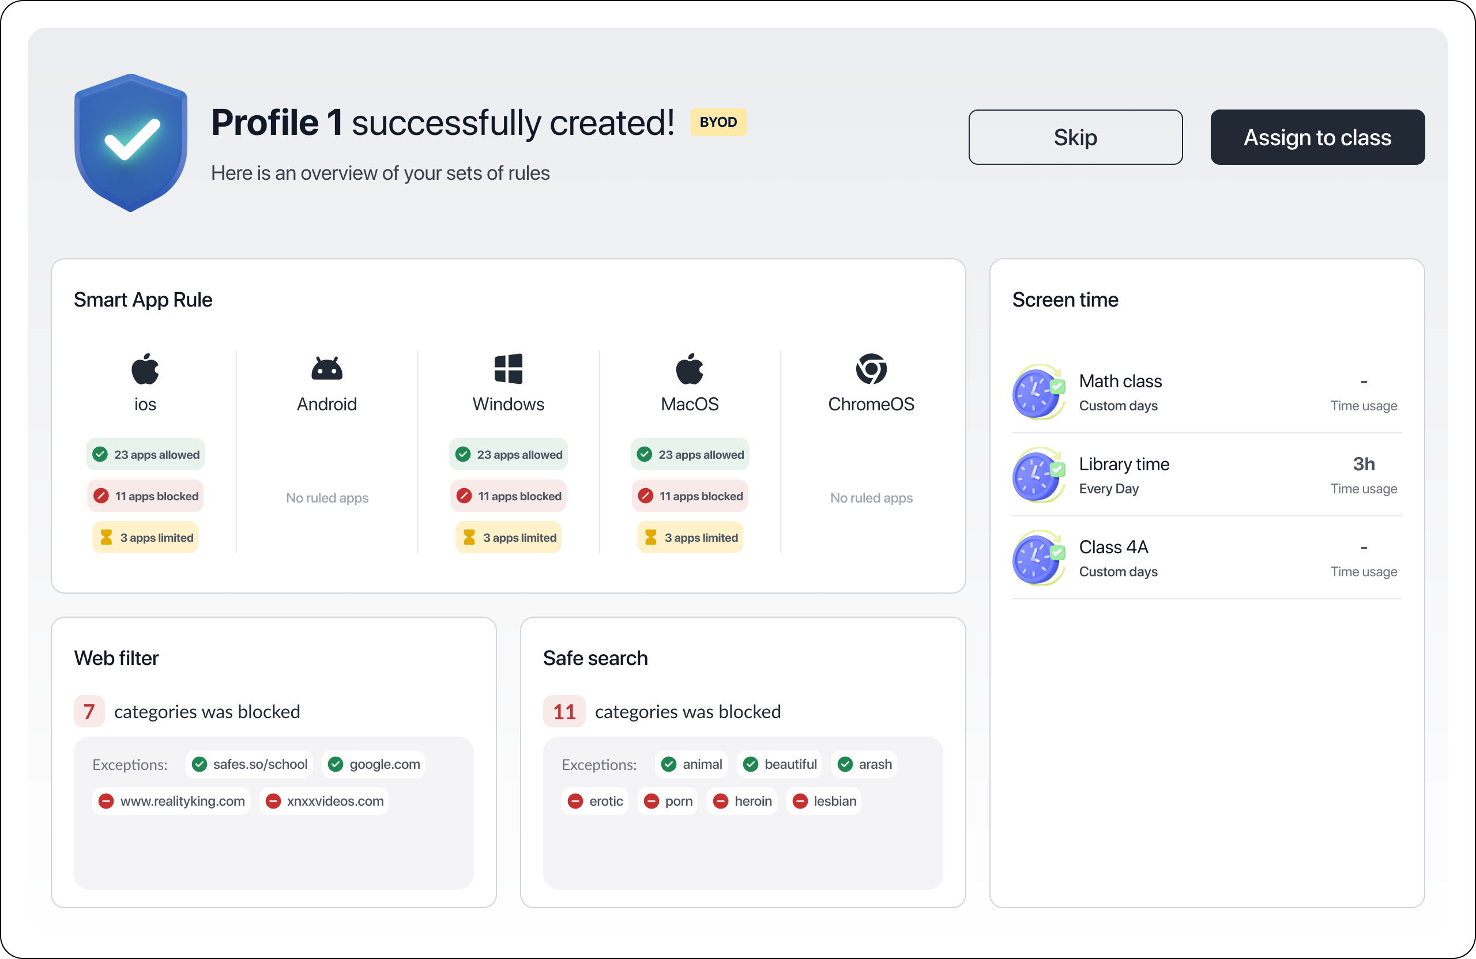Click ChromeOS No ruled apps text
1476x959 pixels.
point(871,498)
